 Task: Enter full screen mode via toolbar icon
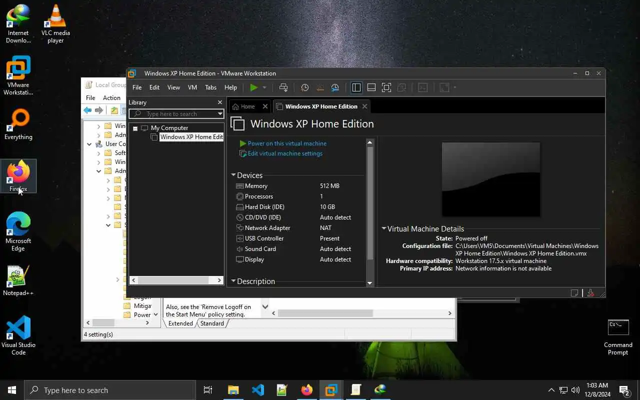tap(386, 87)
